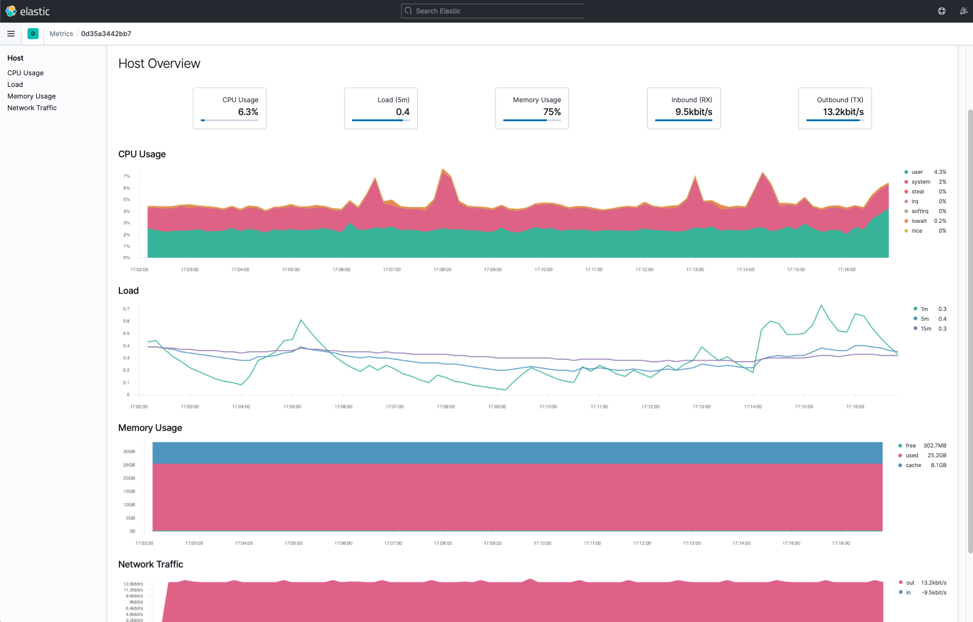Click the Elastic logo
Viewport: 973px width, 622px height.
[x=28, y=11]
